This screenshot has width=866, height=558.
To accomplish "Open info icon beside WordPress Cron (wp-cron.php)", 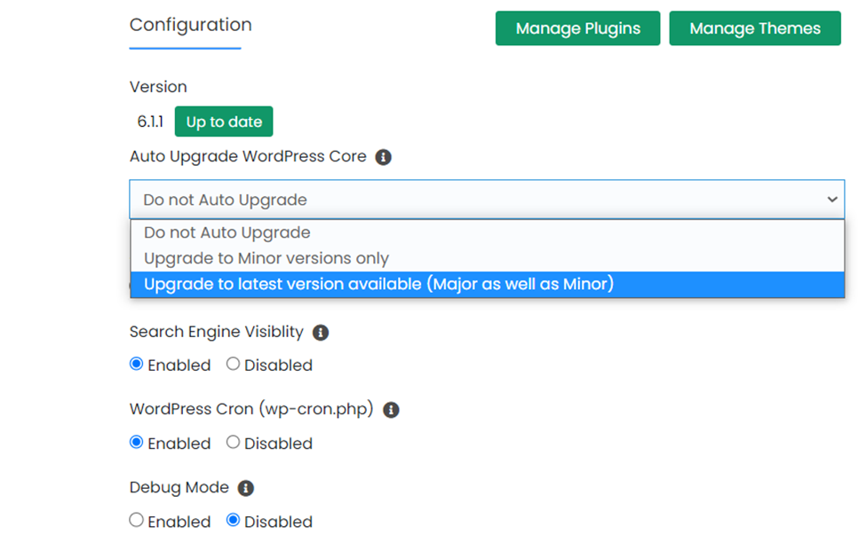I will tap(391, 411).
